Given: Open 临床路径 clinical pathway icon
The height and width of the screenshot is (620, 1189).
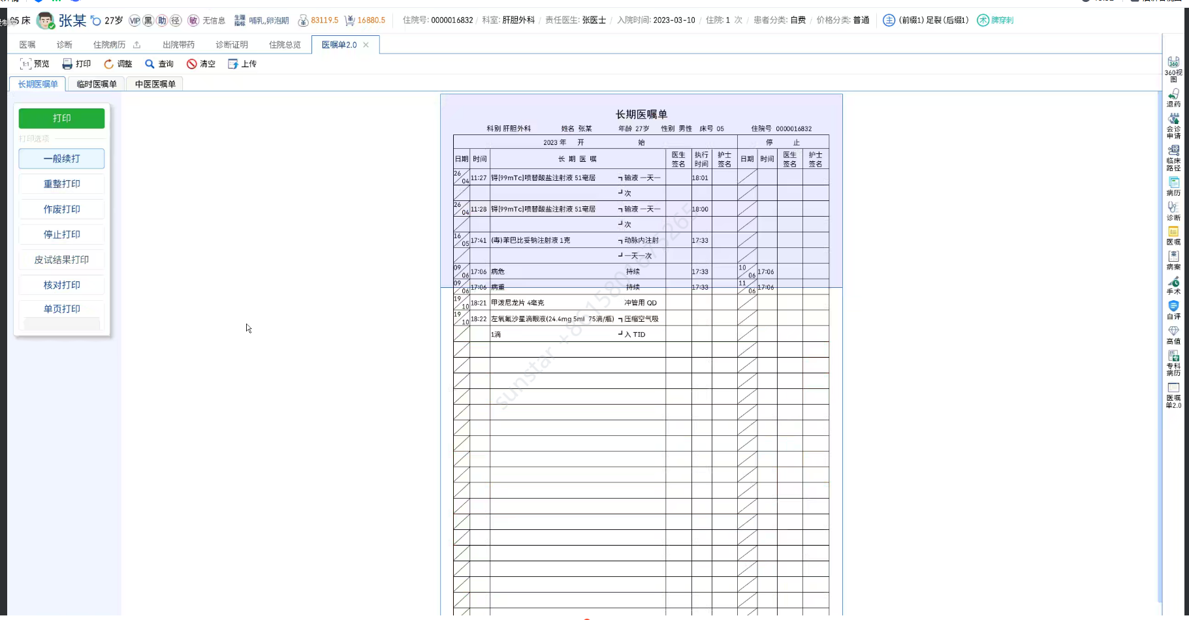Looking at the screenshot, I should point(1173,158).
